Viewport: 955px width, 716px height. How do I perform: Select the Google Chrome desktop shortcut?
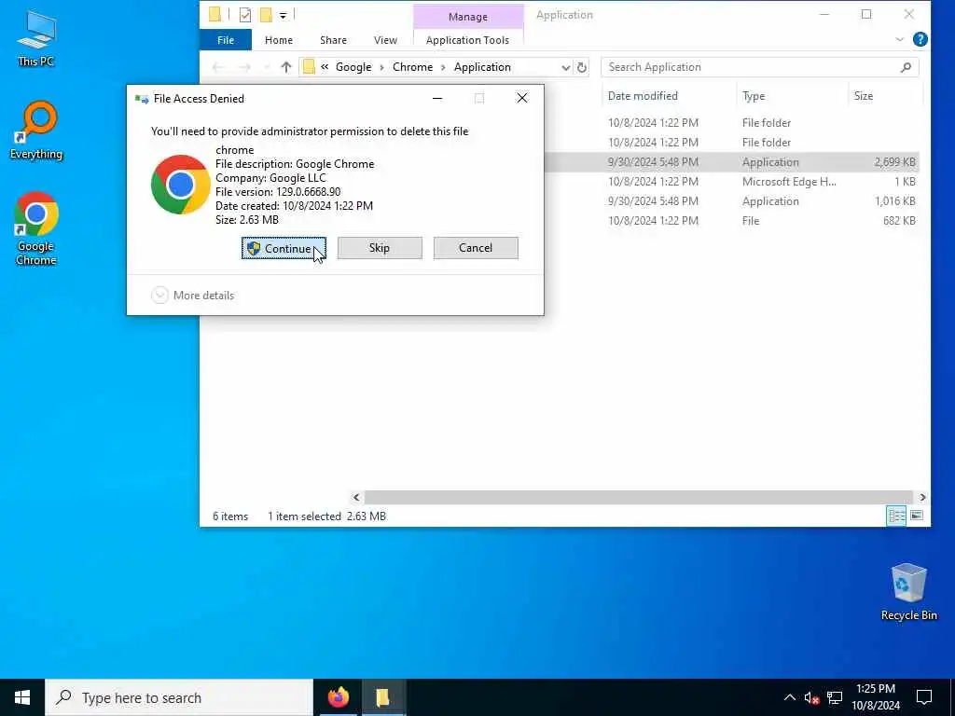(x=36, y=229)
